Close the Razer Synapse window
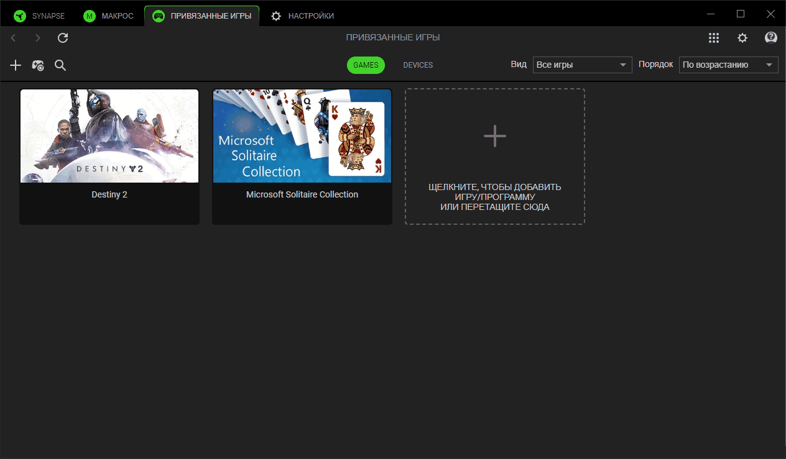The height and width of the screenshot is (459, 786). [770, 14]
